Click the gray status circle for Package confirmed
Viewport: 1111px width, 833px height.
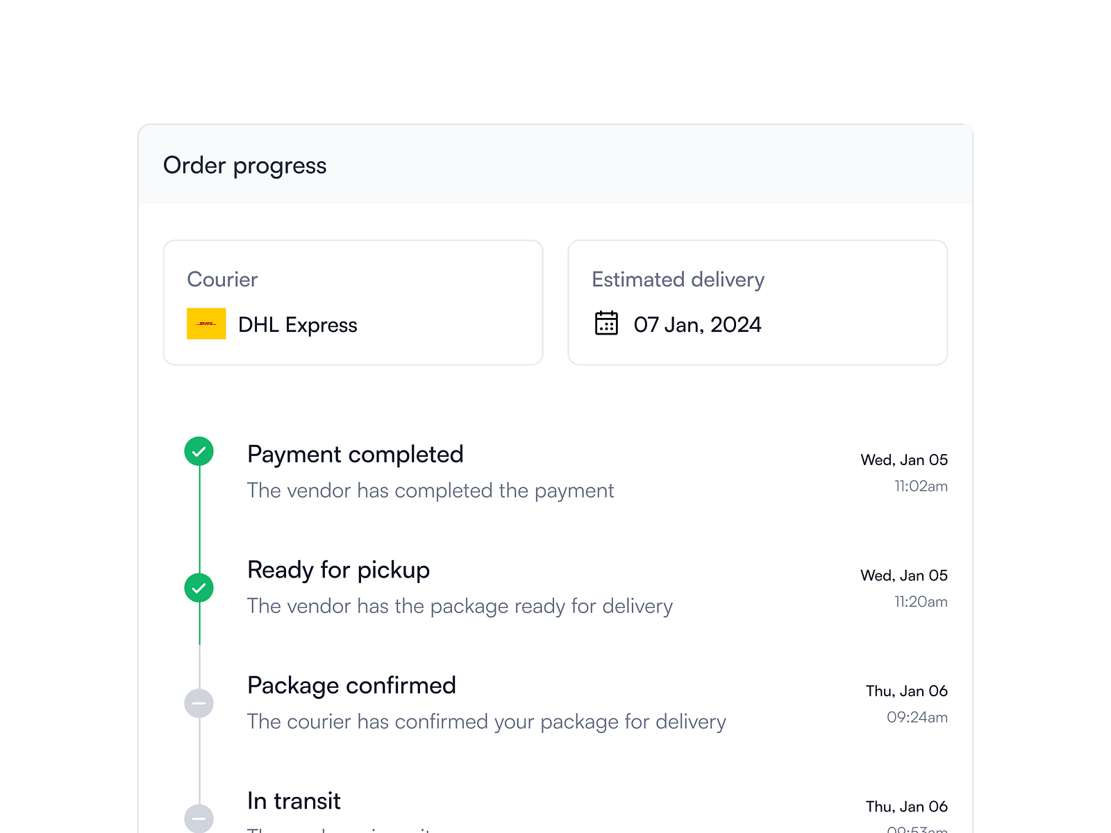(199, 703)
